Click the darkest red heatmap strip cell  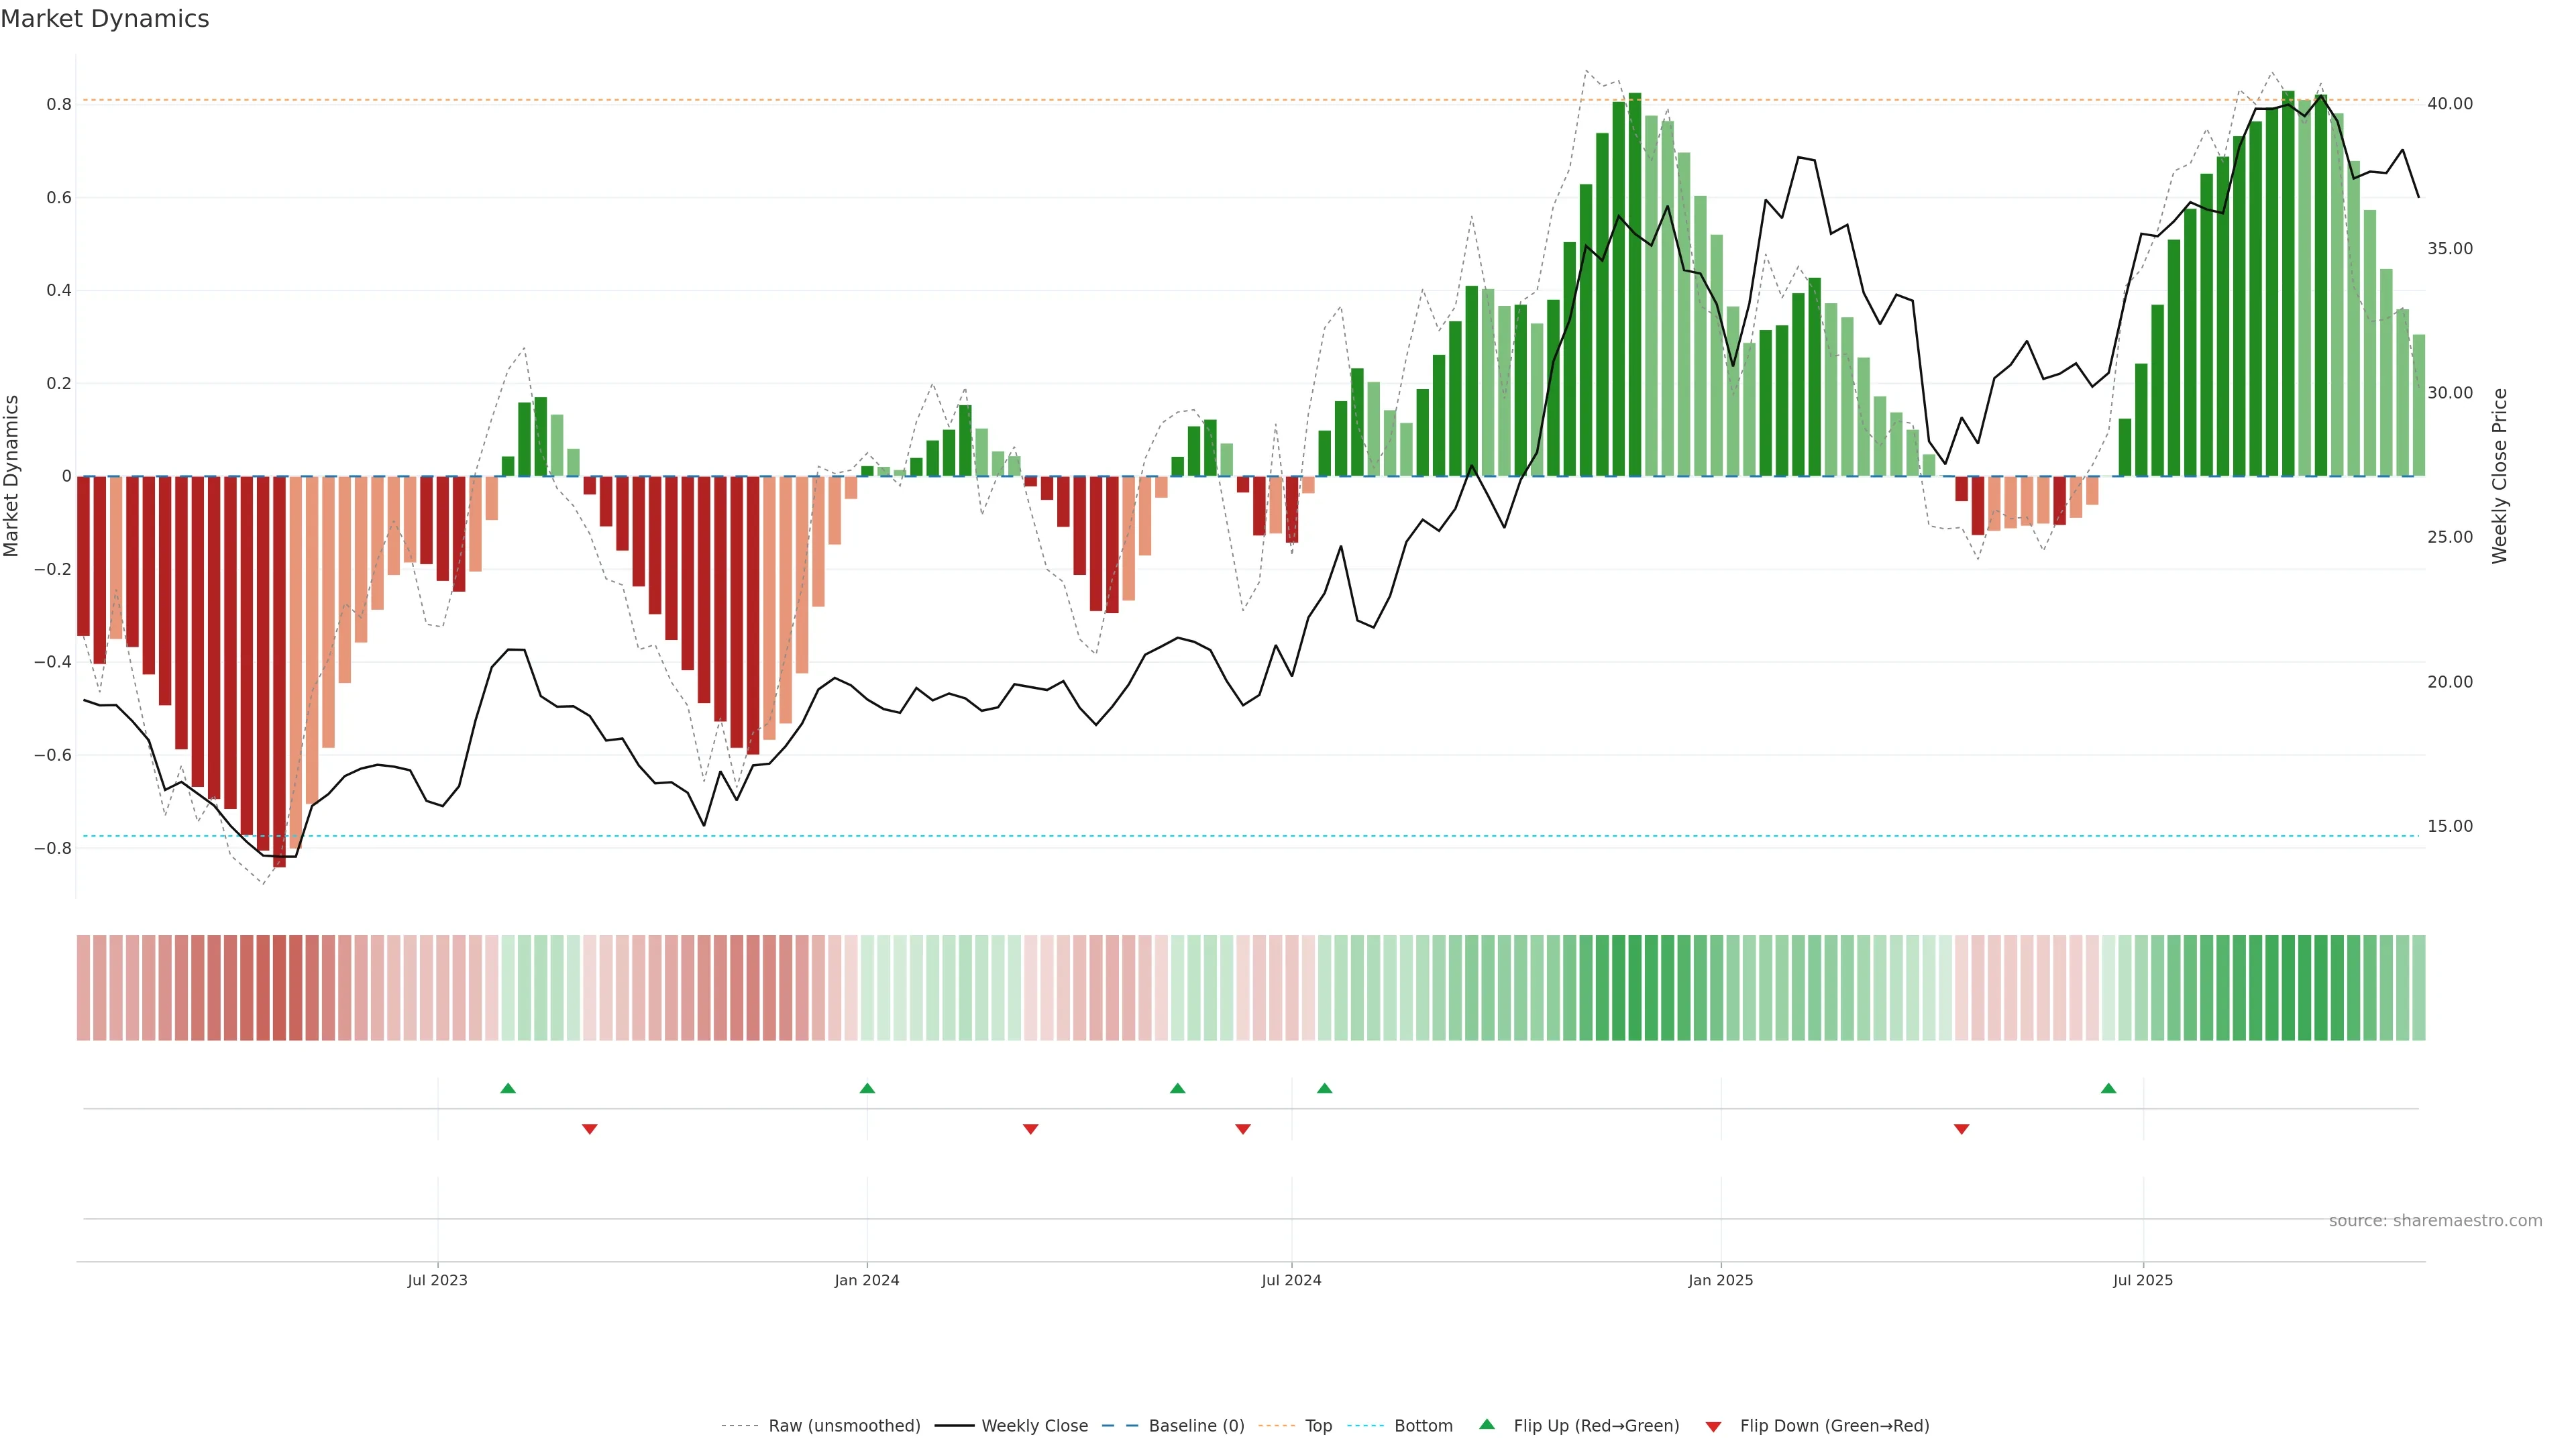(279, 987)
